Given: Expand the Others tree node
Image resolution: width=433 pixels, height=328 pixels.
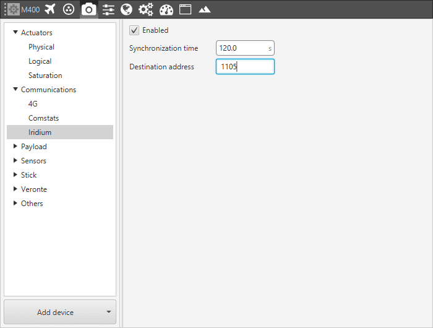Looking at the screenshot, I should coord(15,203).
